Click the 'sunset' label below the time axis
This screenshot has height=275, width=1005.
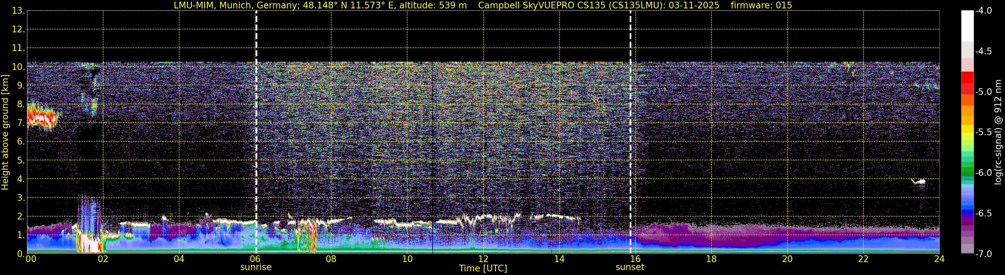coord(630,267)
